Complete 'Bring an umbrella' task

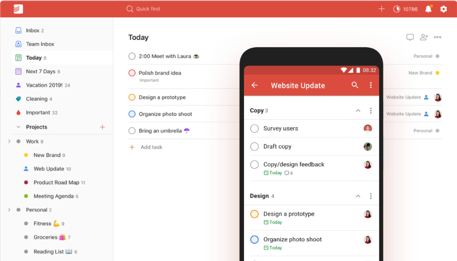point(132,131)
